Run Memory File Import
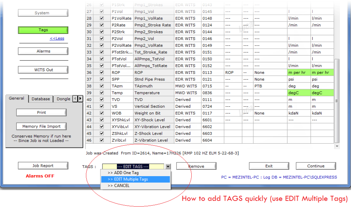This screenshot has height=209, width=351. click(41, 126)
